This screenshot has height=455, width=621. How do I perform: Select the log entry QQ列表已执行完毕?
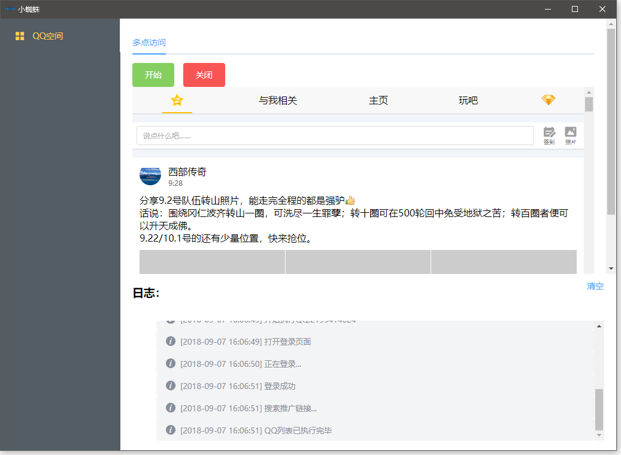point(375,430)
